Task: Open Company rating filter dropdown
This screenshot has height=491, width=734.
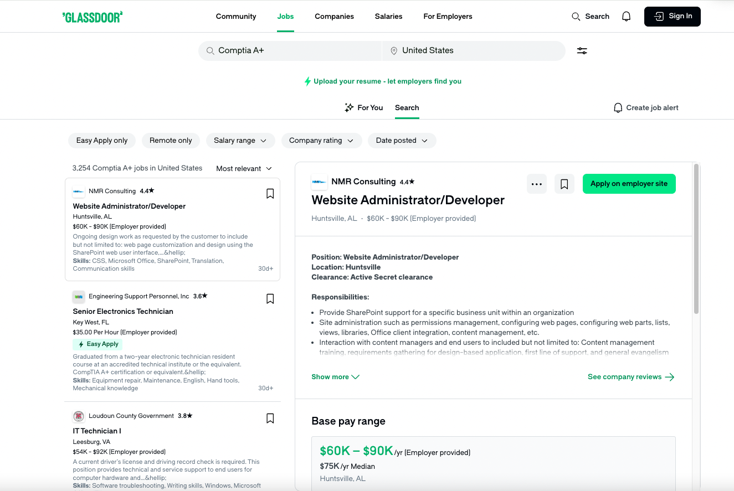Action: click(322, 141)
